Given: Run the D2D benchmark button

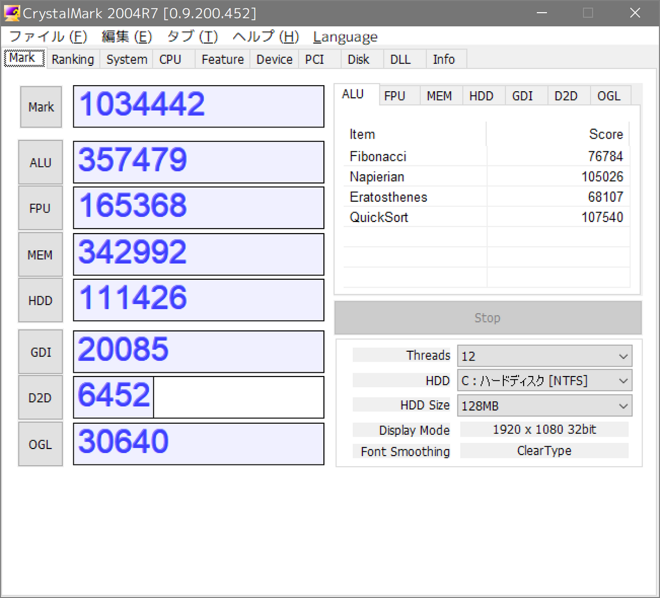Looking at the screenshot, I should pos(41,398).
